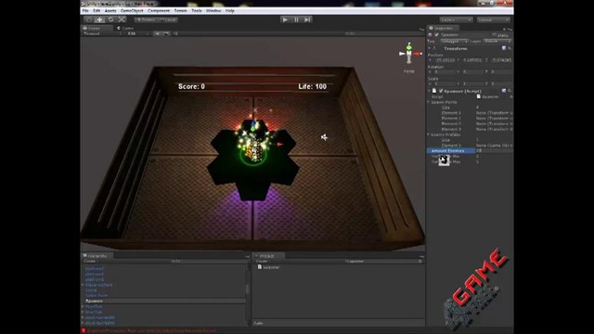Toggle scene audio button

point(175,33)
